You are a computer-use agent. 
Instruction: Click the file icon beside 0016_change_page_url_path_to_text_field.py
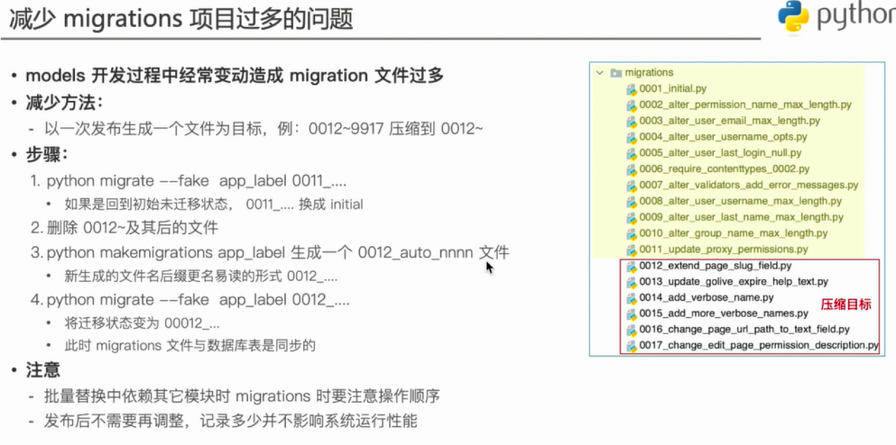pyautogui.click(x=632, y=330)
